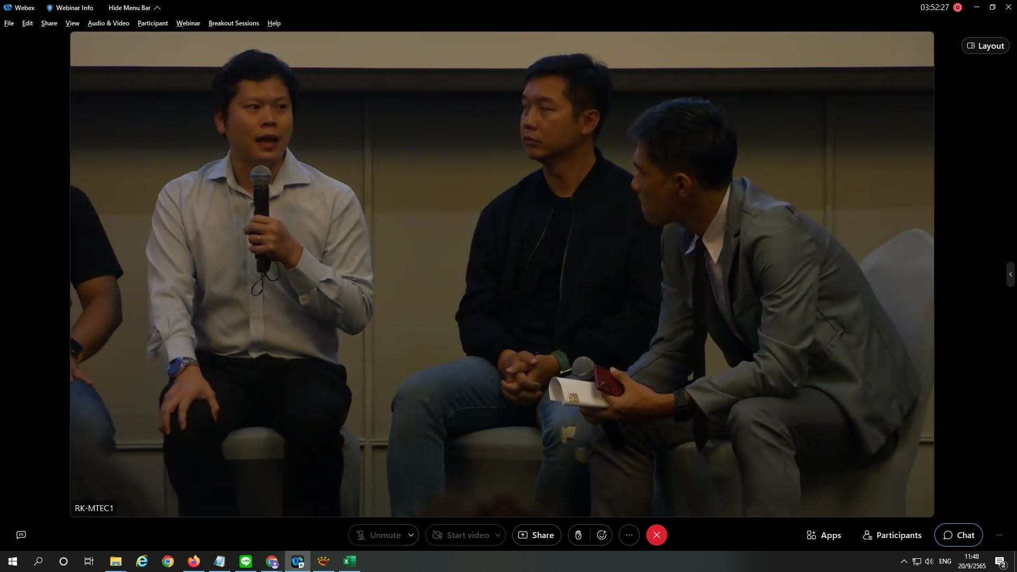Open the Participant menu
The width and height of the screenshot is (1017, 572).
click(x=153, y=23)
